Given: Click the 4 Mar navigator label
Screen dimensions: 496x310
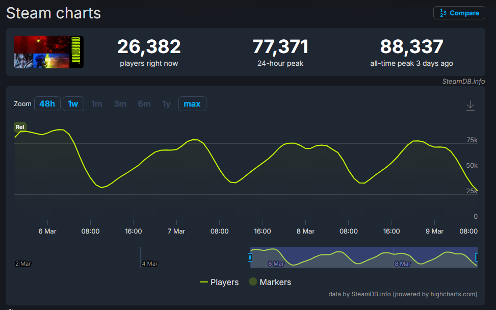Looking at the screenshot, I should [x=150, y=264].
